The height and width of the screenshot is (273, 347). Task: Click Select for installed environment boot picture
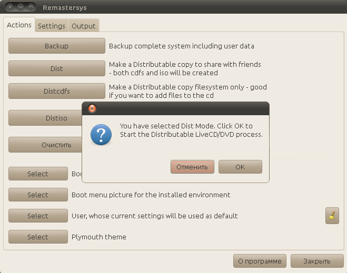(38, 195)
